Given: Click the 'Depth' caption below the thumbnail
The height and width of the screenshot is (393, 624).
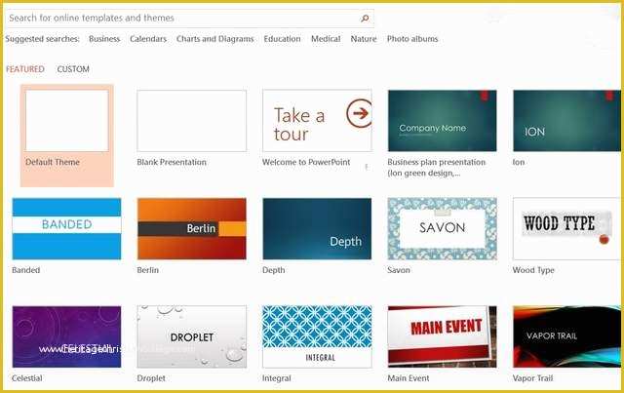Looking at the screenshot, I should point(273,270).
